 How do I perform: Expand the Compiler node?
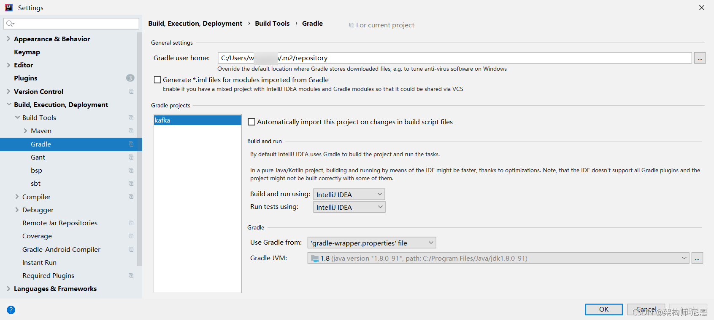click(17, 197)
